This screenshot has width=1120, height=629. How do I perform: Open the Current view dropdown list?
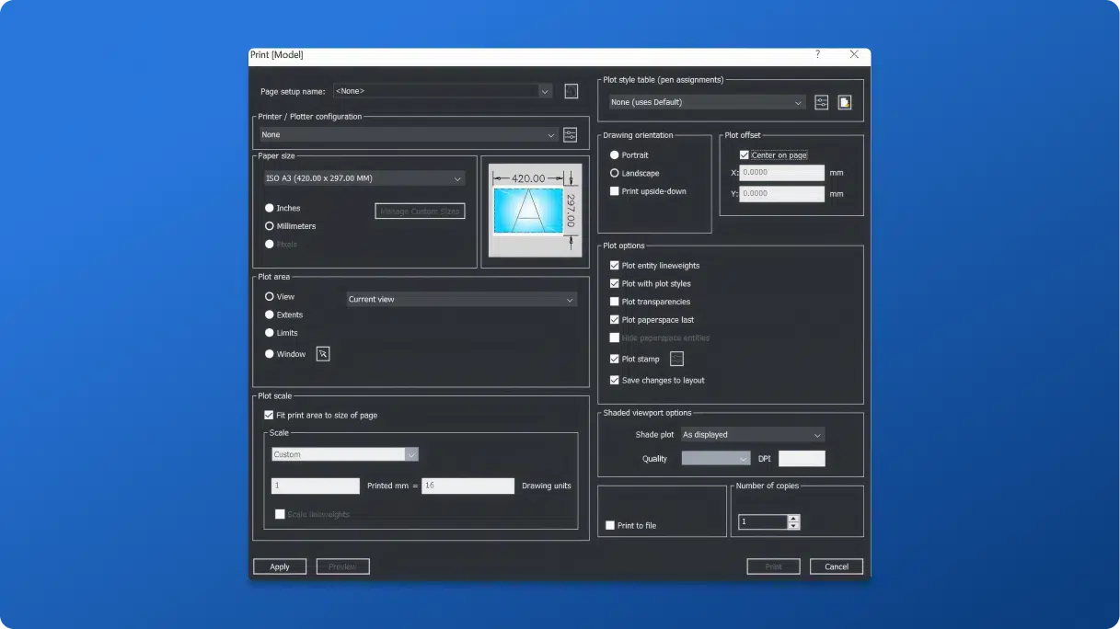point(461,300)
